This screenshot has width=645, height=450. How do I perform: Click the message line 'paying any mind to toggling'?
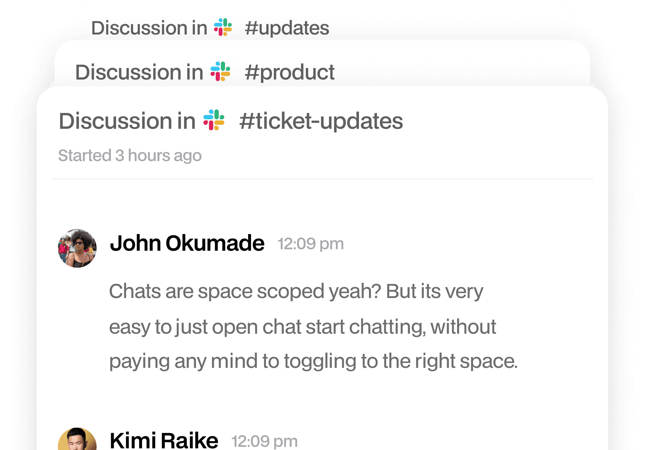(313, 361)
